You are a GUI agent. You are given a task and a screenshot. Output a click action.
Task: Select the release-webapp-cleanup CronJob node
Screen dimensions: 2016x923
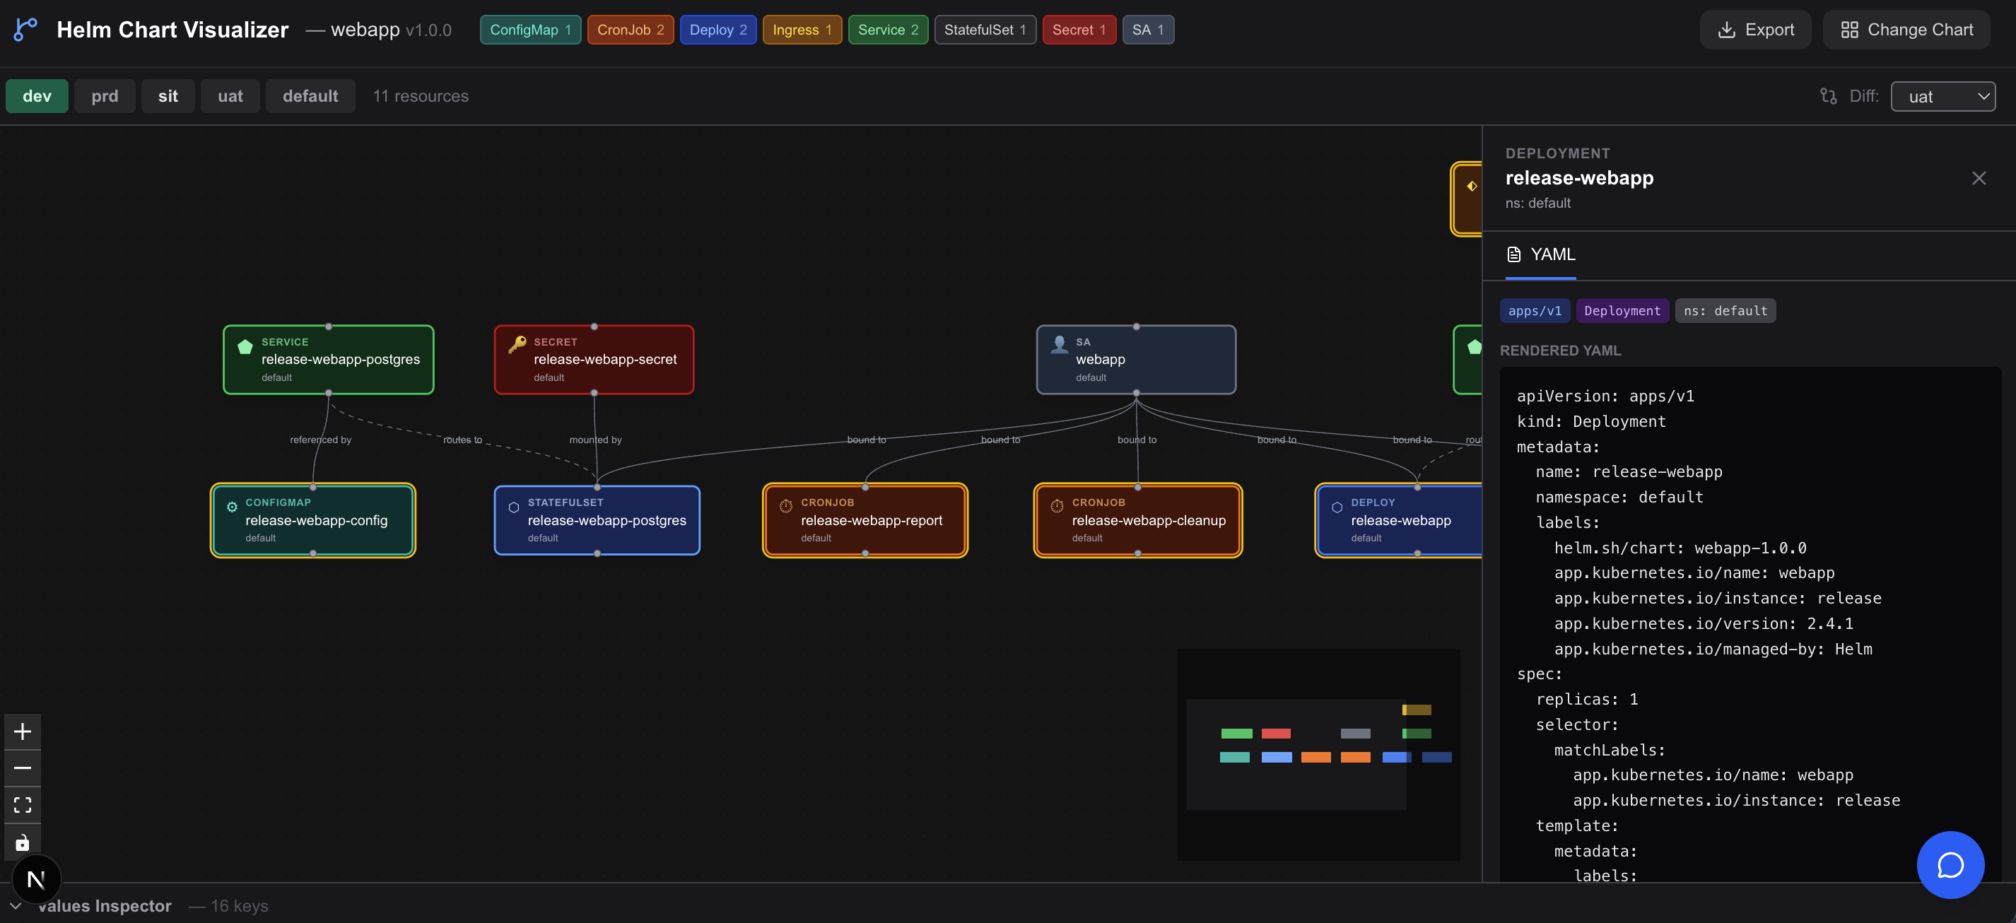[x=1138, y=520]
